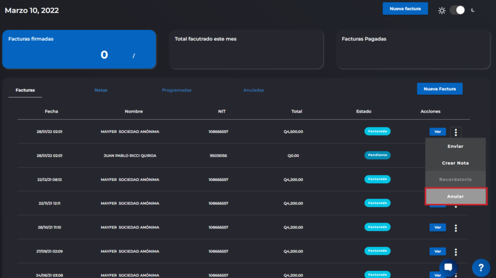
Task: Select Anular in the actions menu
Action: 455,196
